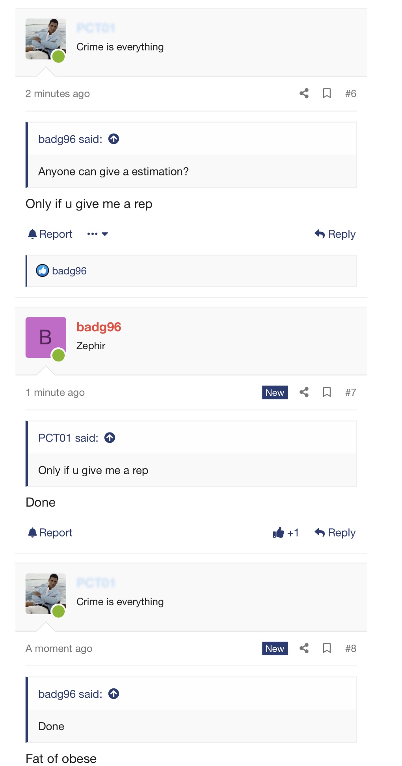Give +1 thumbs up to post #7
This screenshot has height=766, width=402.
286,533
